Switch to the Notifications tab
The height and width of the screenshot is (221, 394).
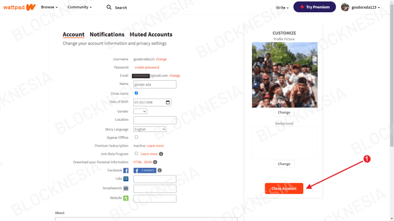[x=107, y=34]
